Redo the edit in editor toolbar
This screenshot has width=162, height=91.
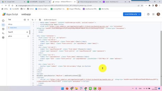tap(35, 20)
